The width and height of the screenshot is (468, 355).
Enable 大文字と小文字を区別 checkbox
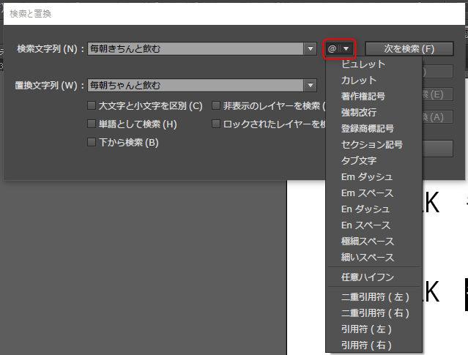coord(92,106)
